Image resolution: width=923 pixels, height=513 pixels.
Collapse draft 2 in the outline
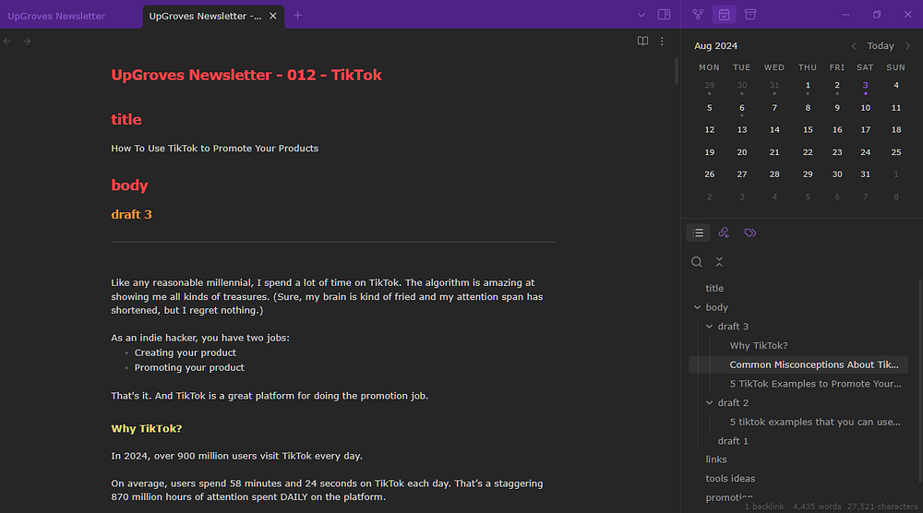click(x=709, y=403)
